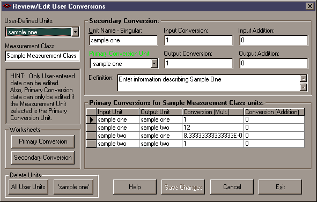Viewport: 317px width, 202px height.
Task: Click 'sample one' text in Primary Conversion Unit combo
Action: 107,64
